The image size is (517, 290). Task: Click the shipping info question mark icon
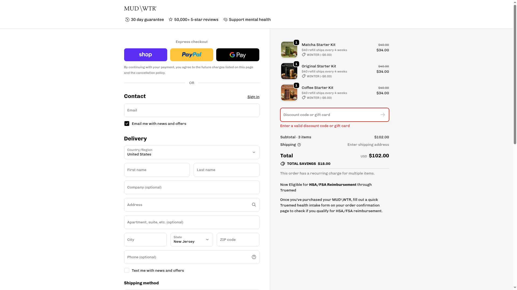[x=299, y=145]
